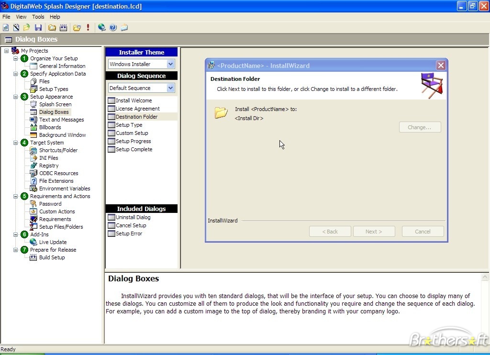Toggle Setup Type dialog checkbox
This screenshot has height=355, width=490.
coord(111,125)
